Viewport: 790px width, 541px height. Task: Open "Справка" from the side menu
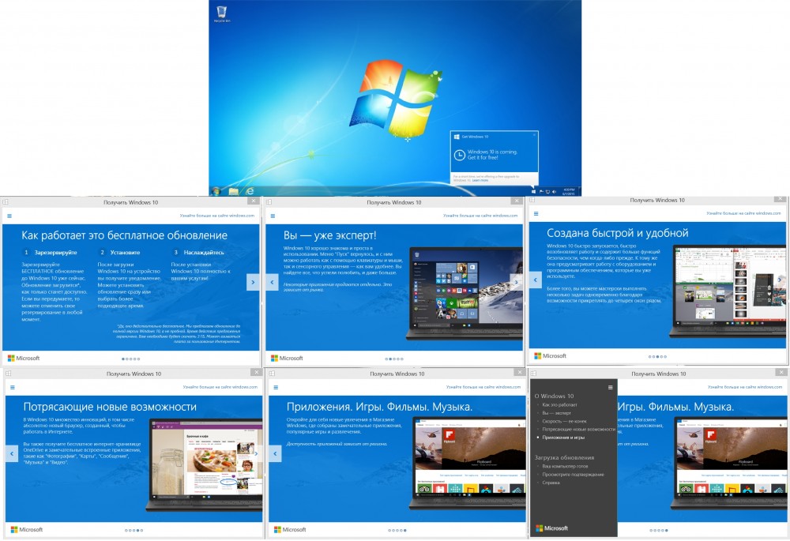[x=551, y=482]
